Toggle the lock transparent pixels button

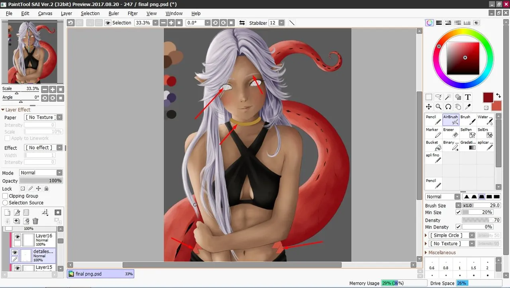click(x=23, y=189)
